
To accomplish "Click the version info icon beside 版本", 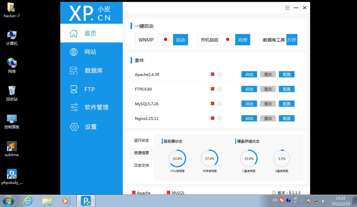I will point(274,193).
